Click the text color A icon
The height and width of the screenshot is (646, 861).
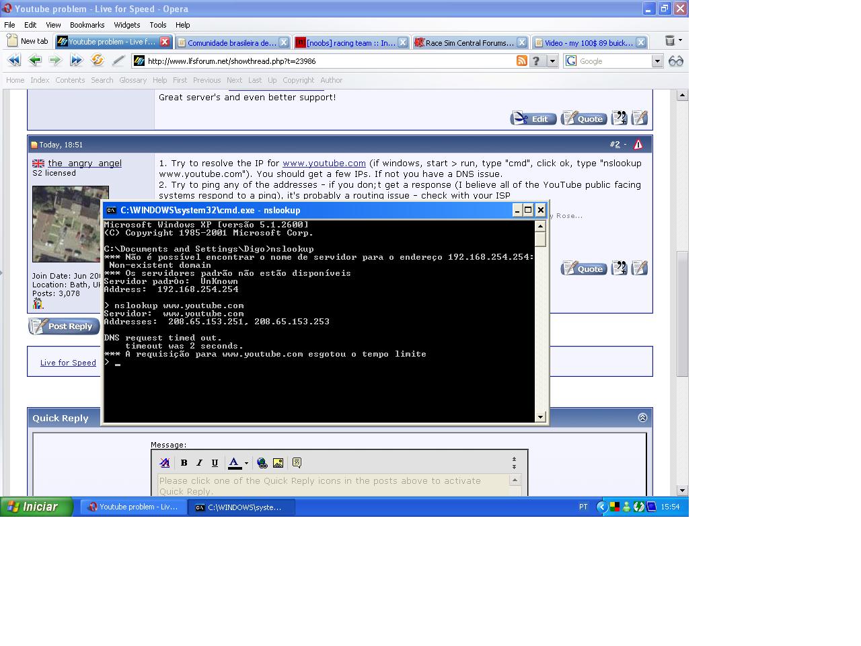[234, 463]
